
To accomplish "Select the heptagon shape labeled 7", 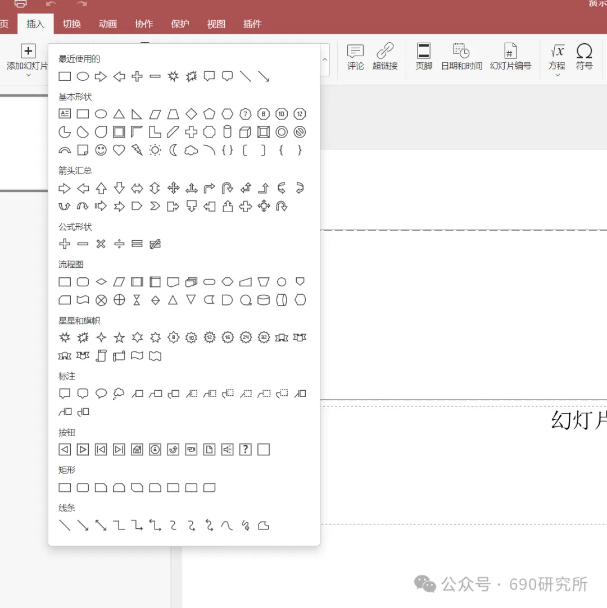I will (x=245, y=114).
